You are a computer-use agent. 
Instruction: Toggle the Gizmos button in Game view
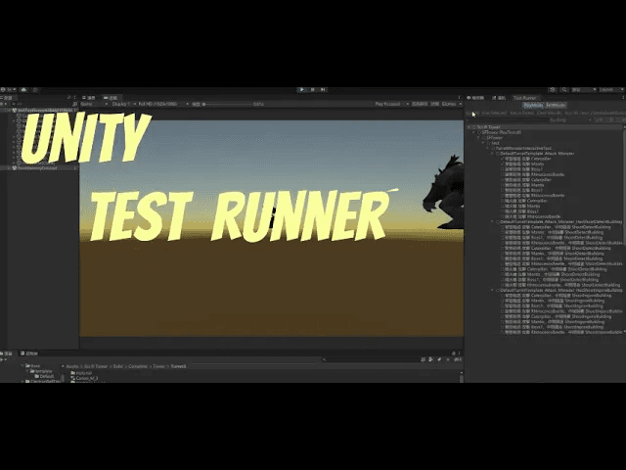pos(449,104)
